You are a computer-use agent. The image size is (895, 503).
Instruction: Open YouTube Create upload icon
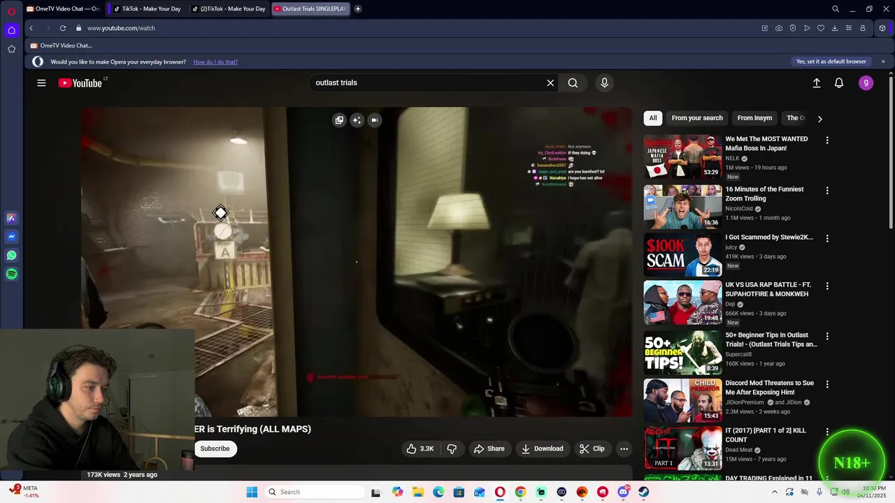(x=816, y=83)
